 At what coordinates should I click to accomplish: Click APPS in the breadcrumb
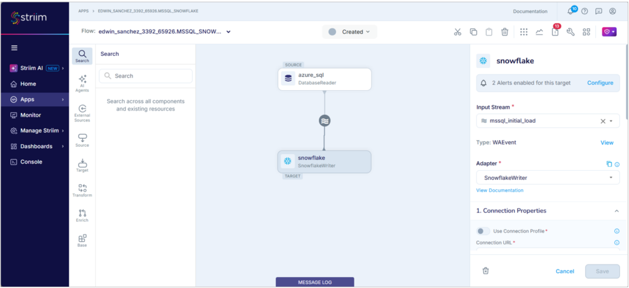(84, 11)
